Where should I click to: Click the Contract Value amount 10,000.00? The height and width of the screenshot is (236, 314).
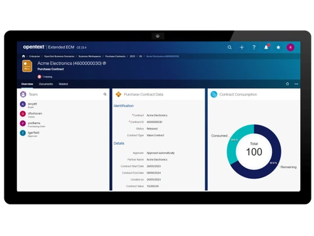[x=153, y=186]
